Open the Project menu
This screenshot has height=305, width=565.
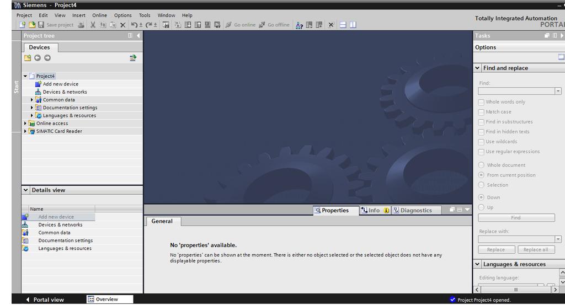[x=24, y=15]
